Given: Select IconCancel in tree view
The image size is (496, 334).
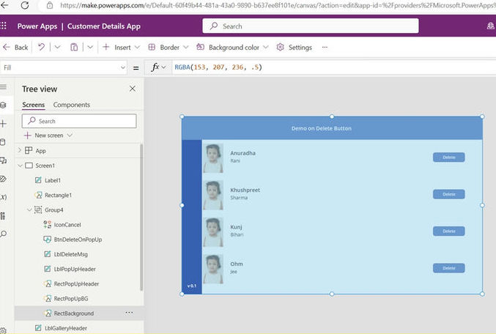Looking at the screenshot, I should 67,225.
